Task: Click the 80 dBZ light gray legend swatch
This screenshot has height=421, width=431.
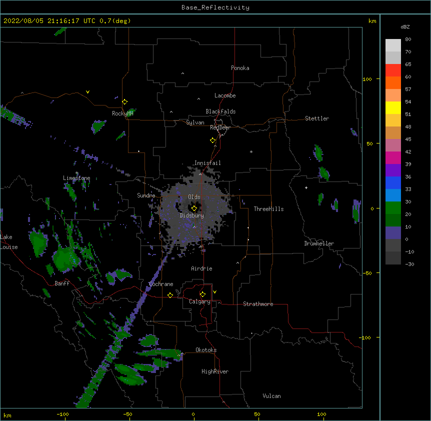Action: click(393, 45)
